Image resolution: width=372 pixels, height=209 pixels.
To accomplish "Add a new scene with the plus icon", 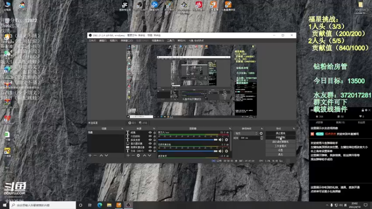I will click(x=90, y=156).
